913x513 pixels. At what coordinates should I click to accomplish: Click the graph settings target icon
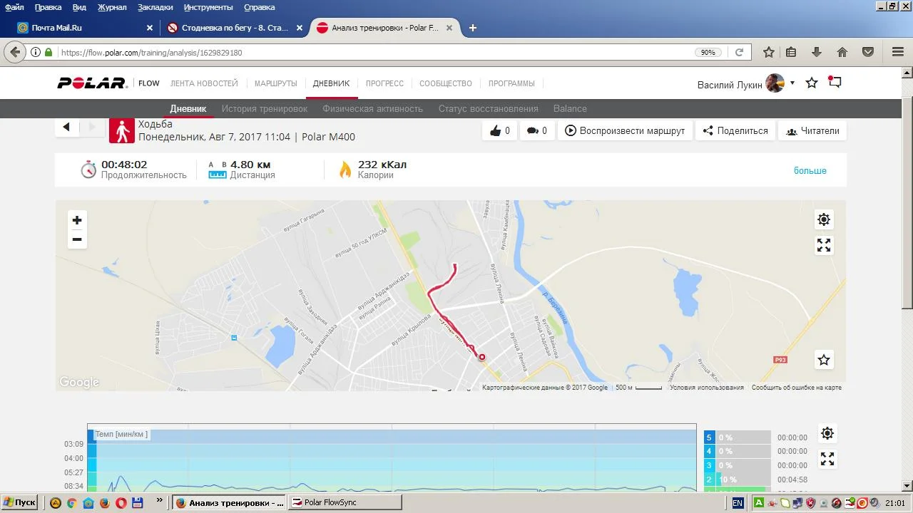[x=827, y=433]
